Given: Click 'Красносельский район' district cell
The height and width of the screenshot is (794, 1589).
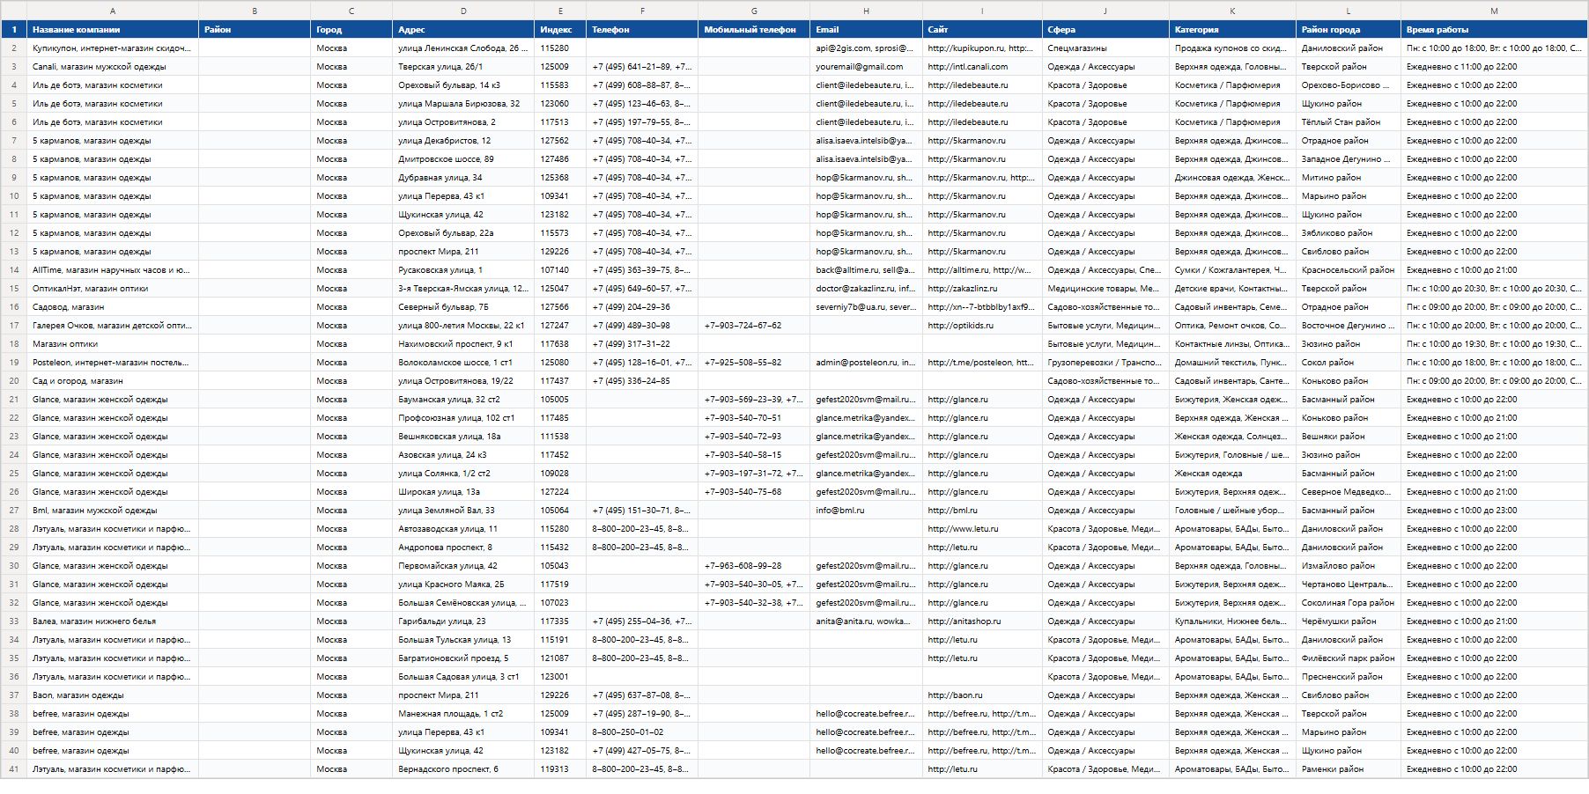Looking at the screenshot, I should (1349, 270).
